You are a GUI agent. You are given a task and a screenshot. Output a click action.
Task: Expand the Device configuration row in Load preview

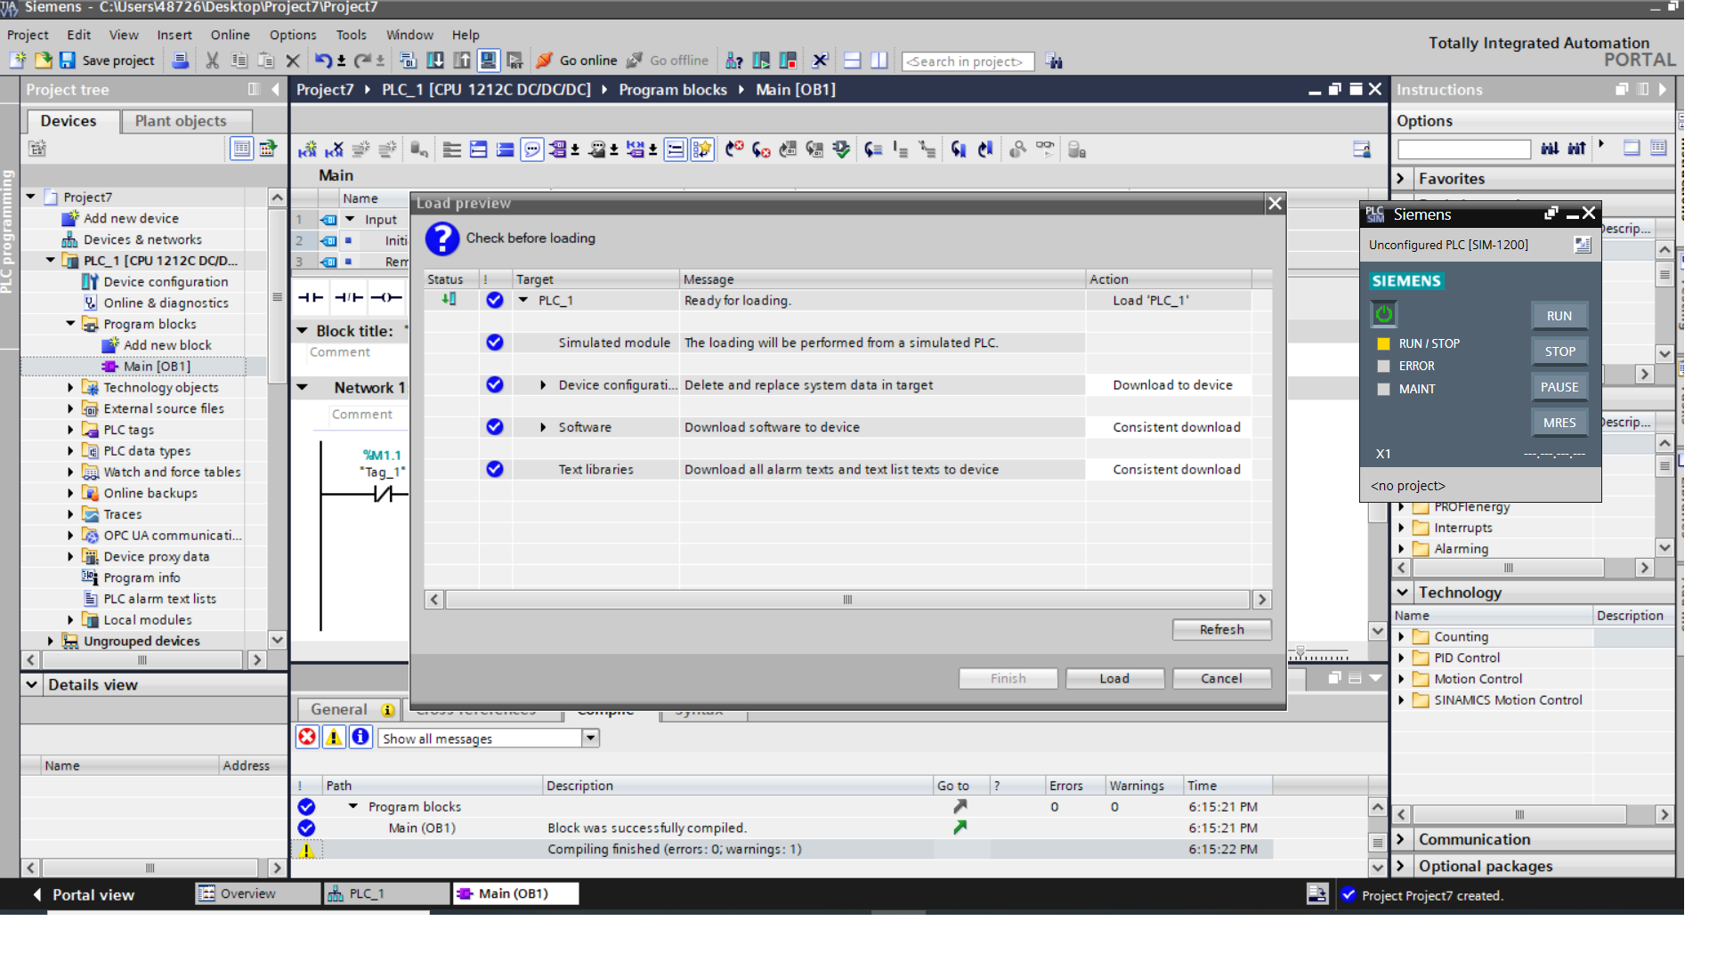click(543, 385)
